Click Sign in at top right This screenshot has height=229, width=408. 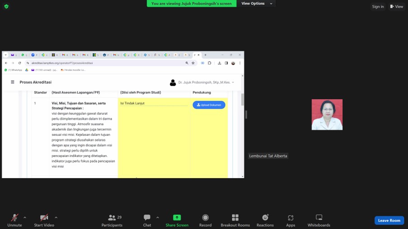tap(378, 6)
